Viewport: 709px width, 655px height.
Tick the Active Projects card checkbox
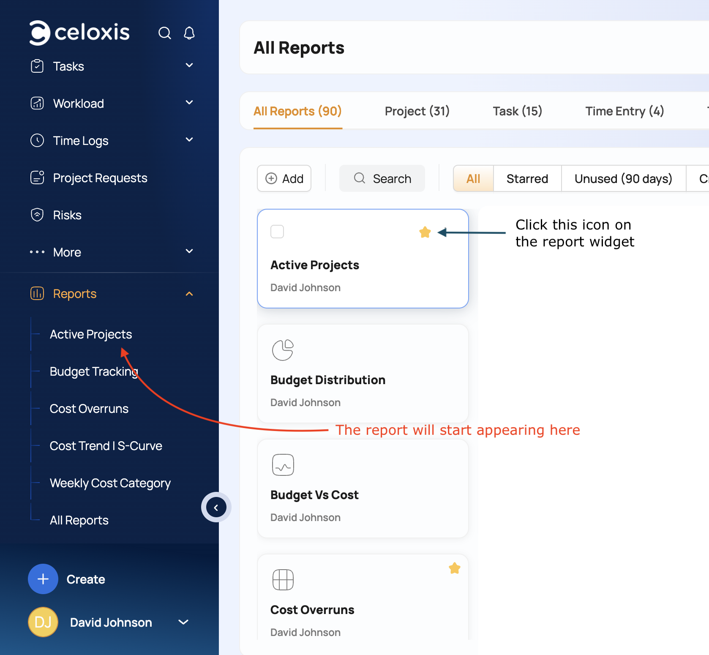click(277, 232)
